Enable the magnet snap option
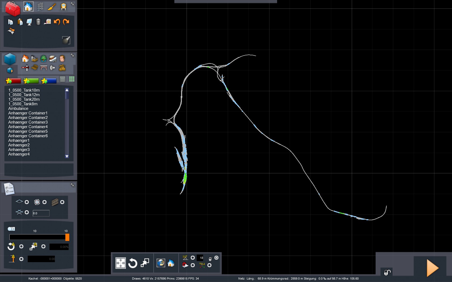 pyautogui.click(x=193, y=265)
